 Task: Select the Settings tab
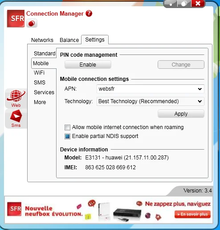click(95, 40)
